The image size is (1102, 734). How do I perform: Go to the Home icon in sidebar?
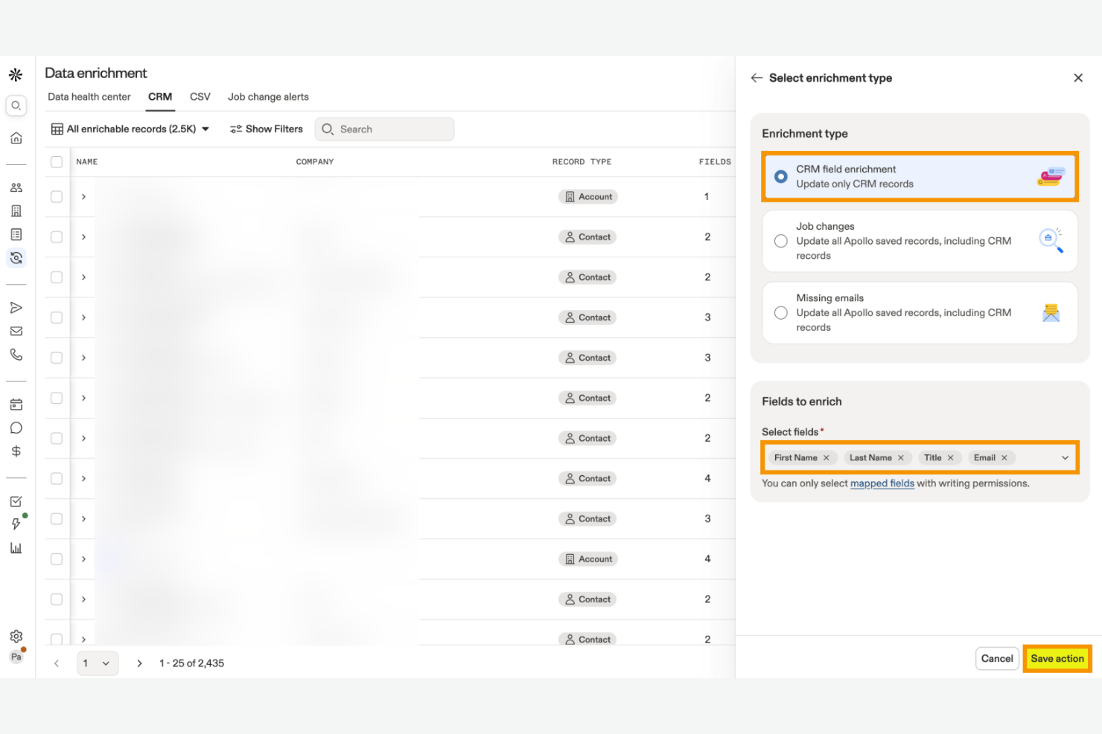[x=16, y=138]
